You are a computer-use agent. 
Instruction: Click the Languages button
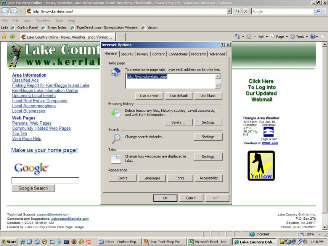[152, 178]
